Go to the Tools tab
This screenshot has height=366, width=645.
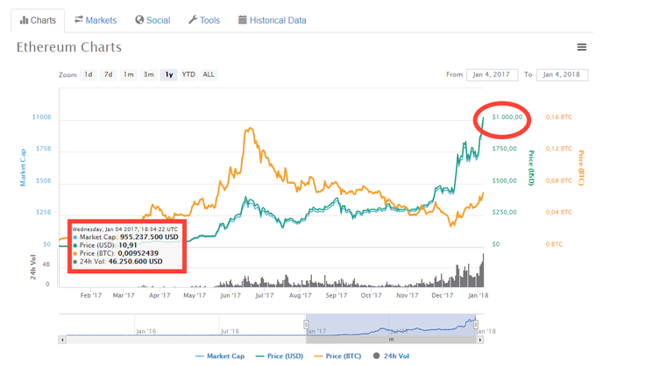[204, 20]
